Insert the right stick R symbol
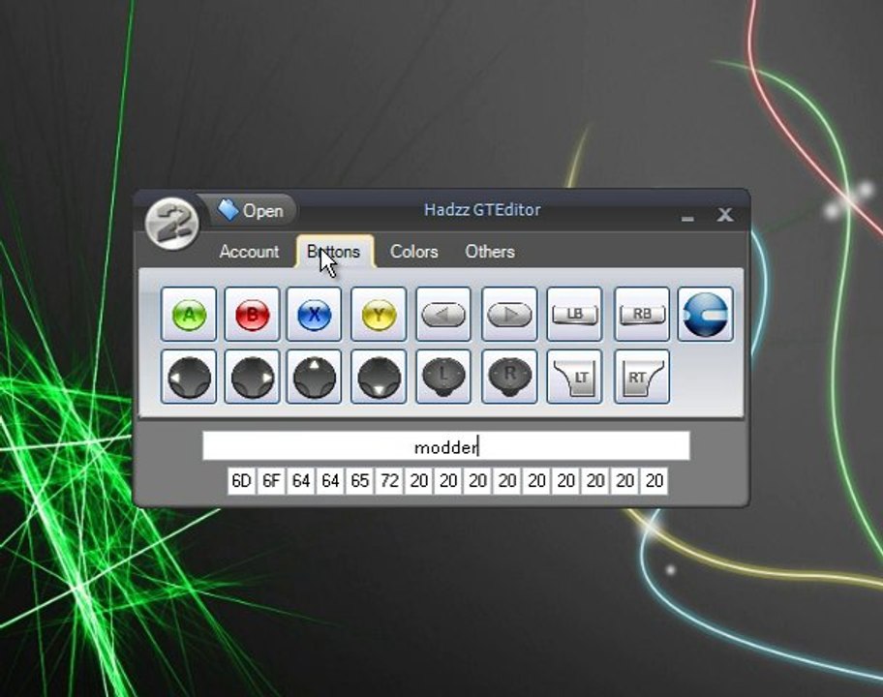 click(509, 377)
